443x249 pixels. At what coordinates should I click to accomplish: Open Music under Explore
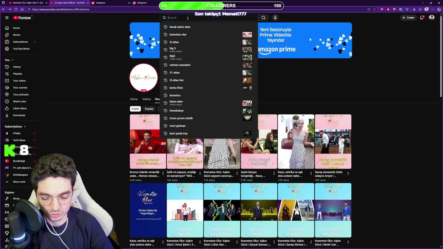click(x=13, y=199)
